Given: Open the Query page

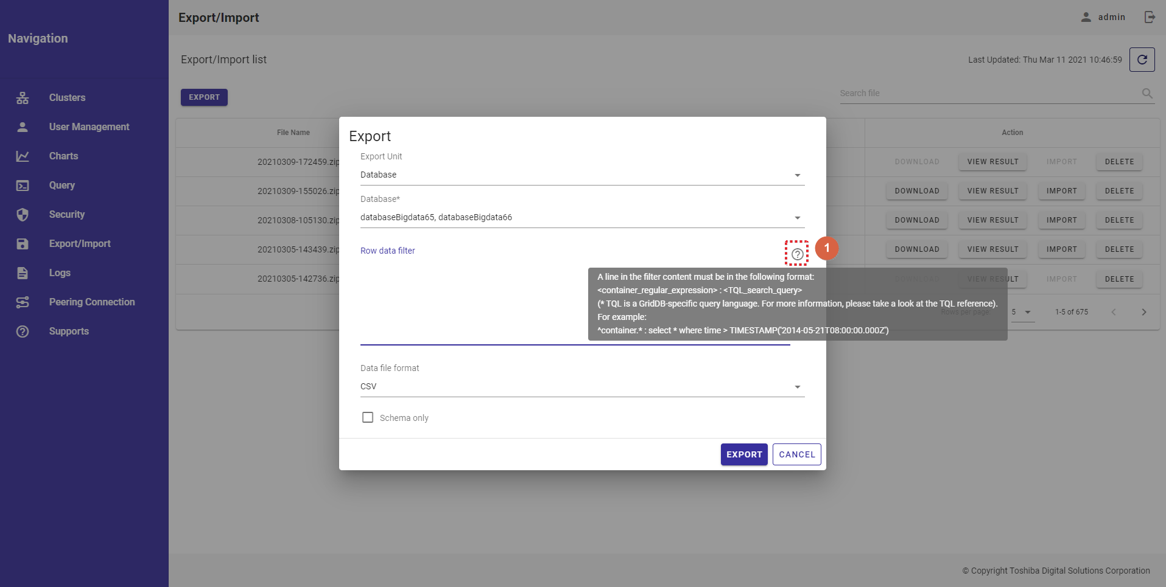Looking at the screenshot, I should coord(61,185).
